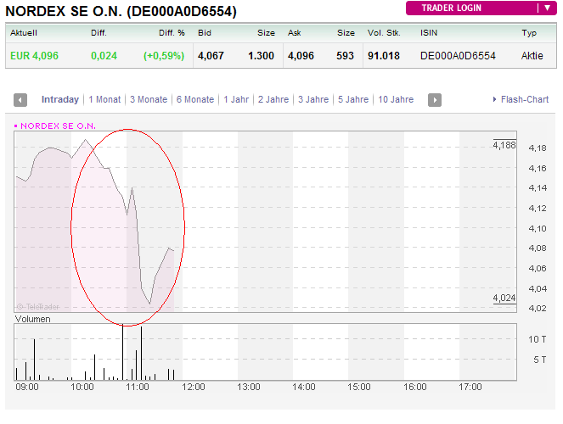This screenshot has height=424, width=563.
Task: Select the 1 Jahr chart period
Action: point(236,100)
